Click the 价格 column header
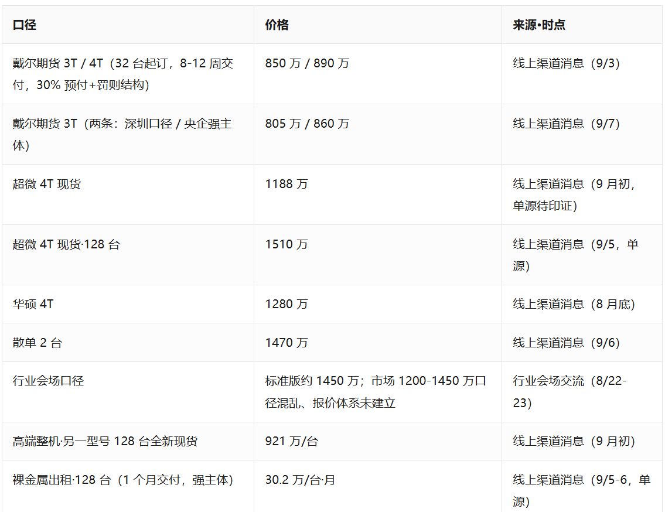The height and width of the screenshot is (512, 665). coord(277,25)
